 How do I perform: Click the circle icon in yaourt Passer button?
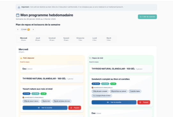71,108
